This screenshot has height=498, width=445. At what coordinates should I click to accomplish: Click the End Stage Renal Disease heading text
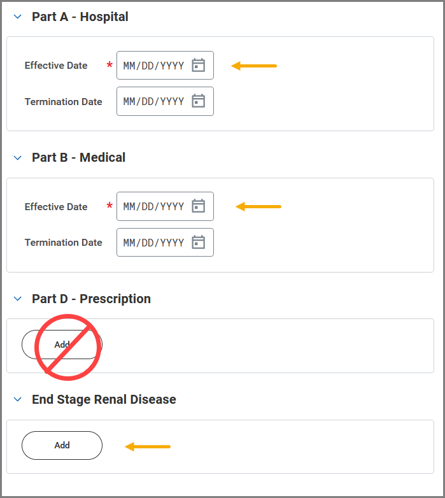pyautogui.click(x=104, y=399)
